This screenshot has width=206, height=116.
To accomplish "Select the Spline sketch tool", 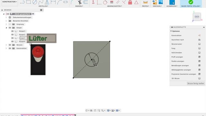I will click(41, 2).
